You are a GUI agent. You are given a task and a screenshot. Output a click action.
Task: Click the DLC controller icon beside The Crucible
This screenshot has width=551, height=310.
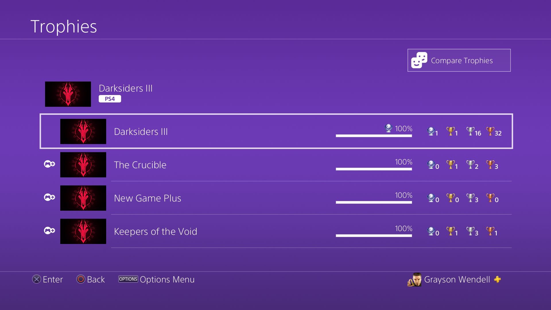(49, 164)
